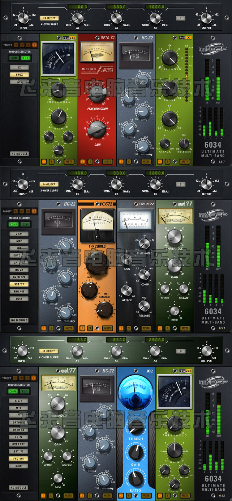Toggle solo S under the iC2 module
Image resolution: width=232 pixels, height=501 pixels.
click(129, 495)
